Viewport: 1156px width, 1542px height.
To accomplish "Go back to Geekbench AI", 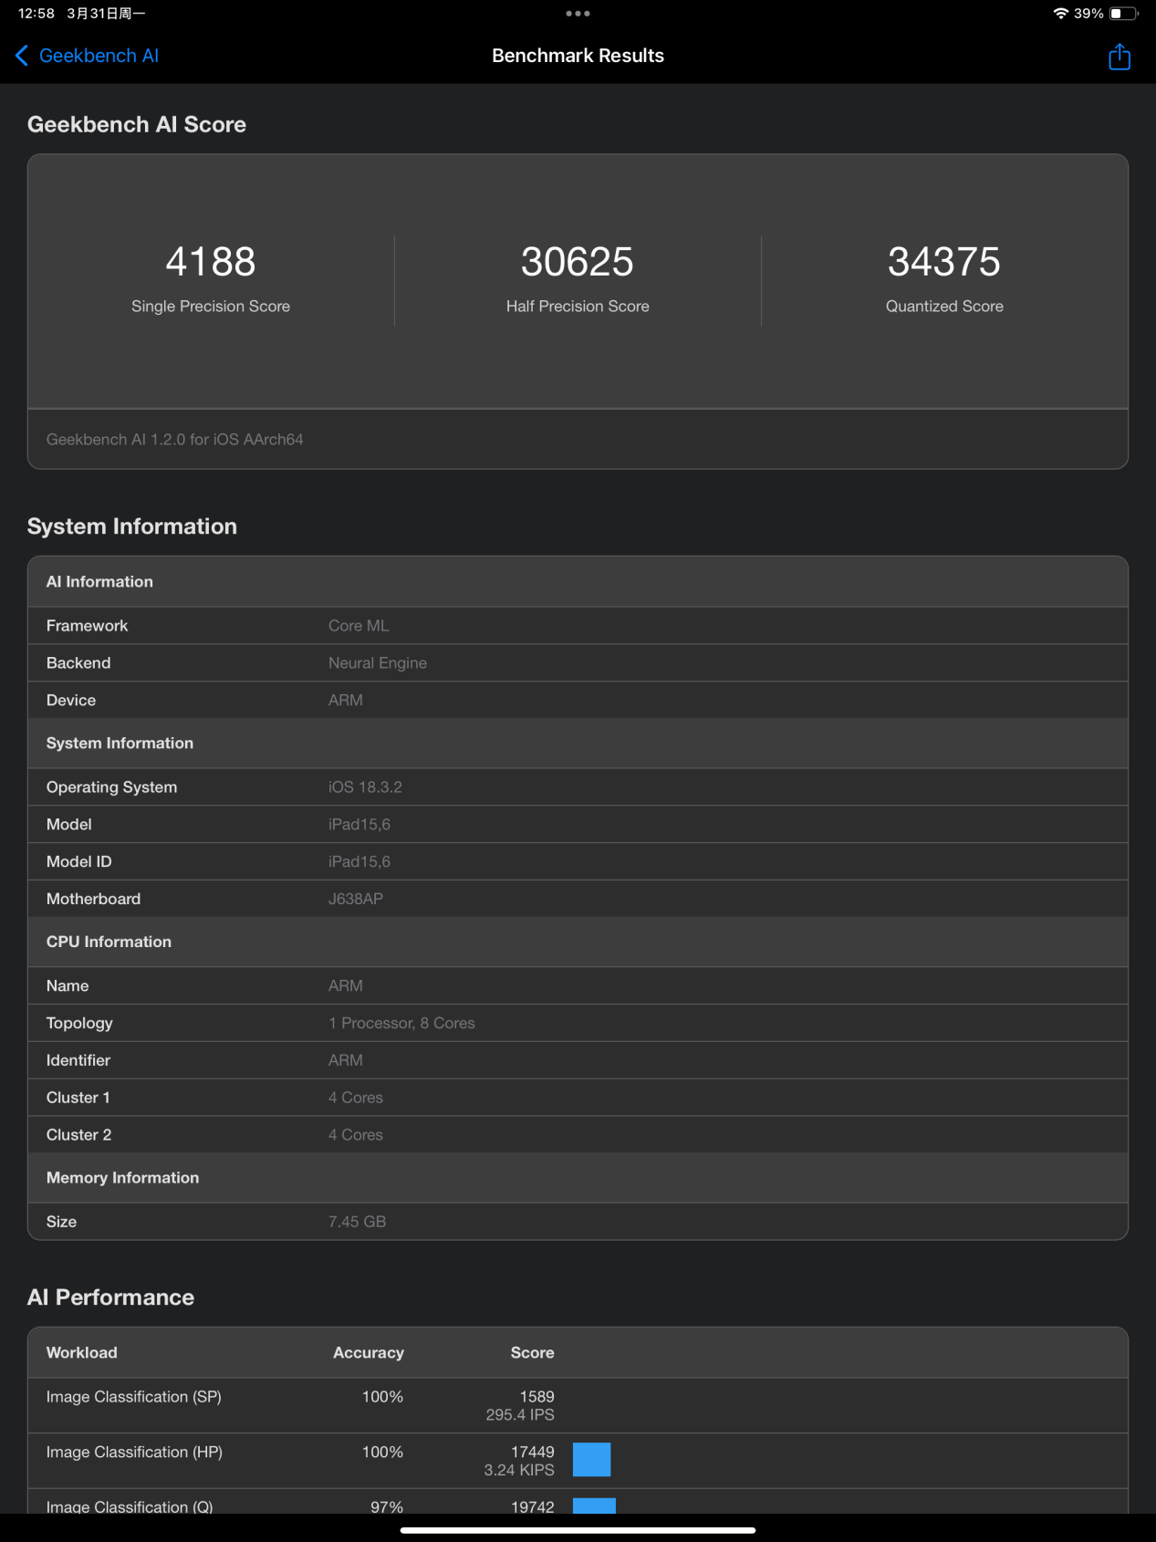I will 99,56.
